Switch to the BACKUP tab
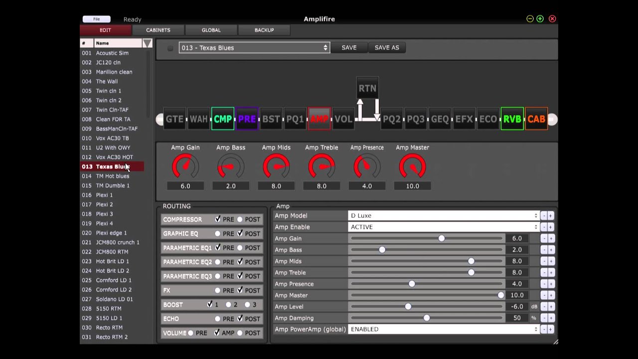Viewport: 638px width, 359px height. (x=264, y=30)
